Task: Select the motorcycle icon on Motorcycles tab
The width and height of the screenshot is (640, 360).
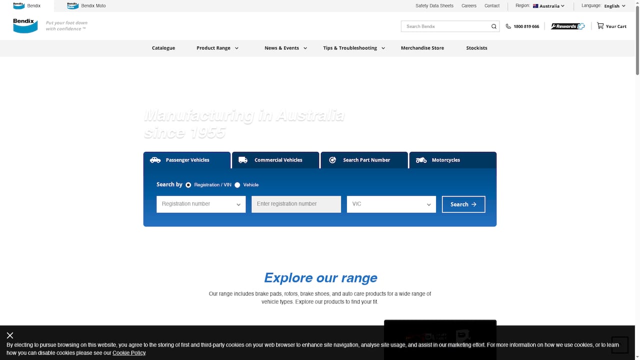Action: 421,160
